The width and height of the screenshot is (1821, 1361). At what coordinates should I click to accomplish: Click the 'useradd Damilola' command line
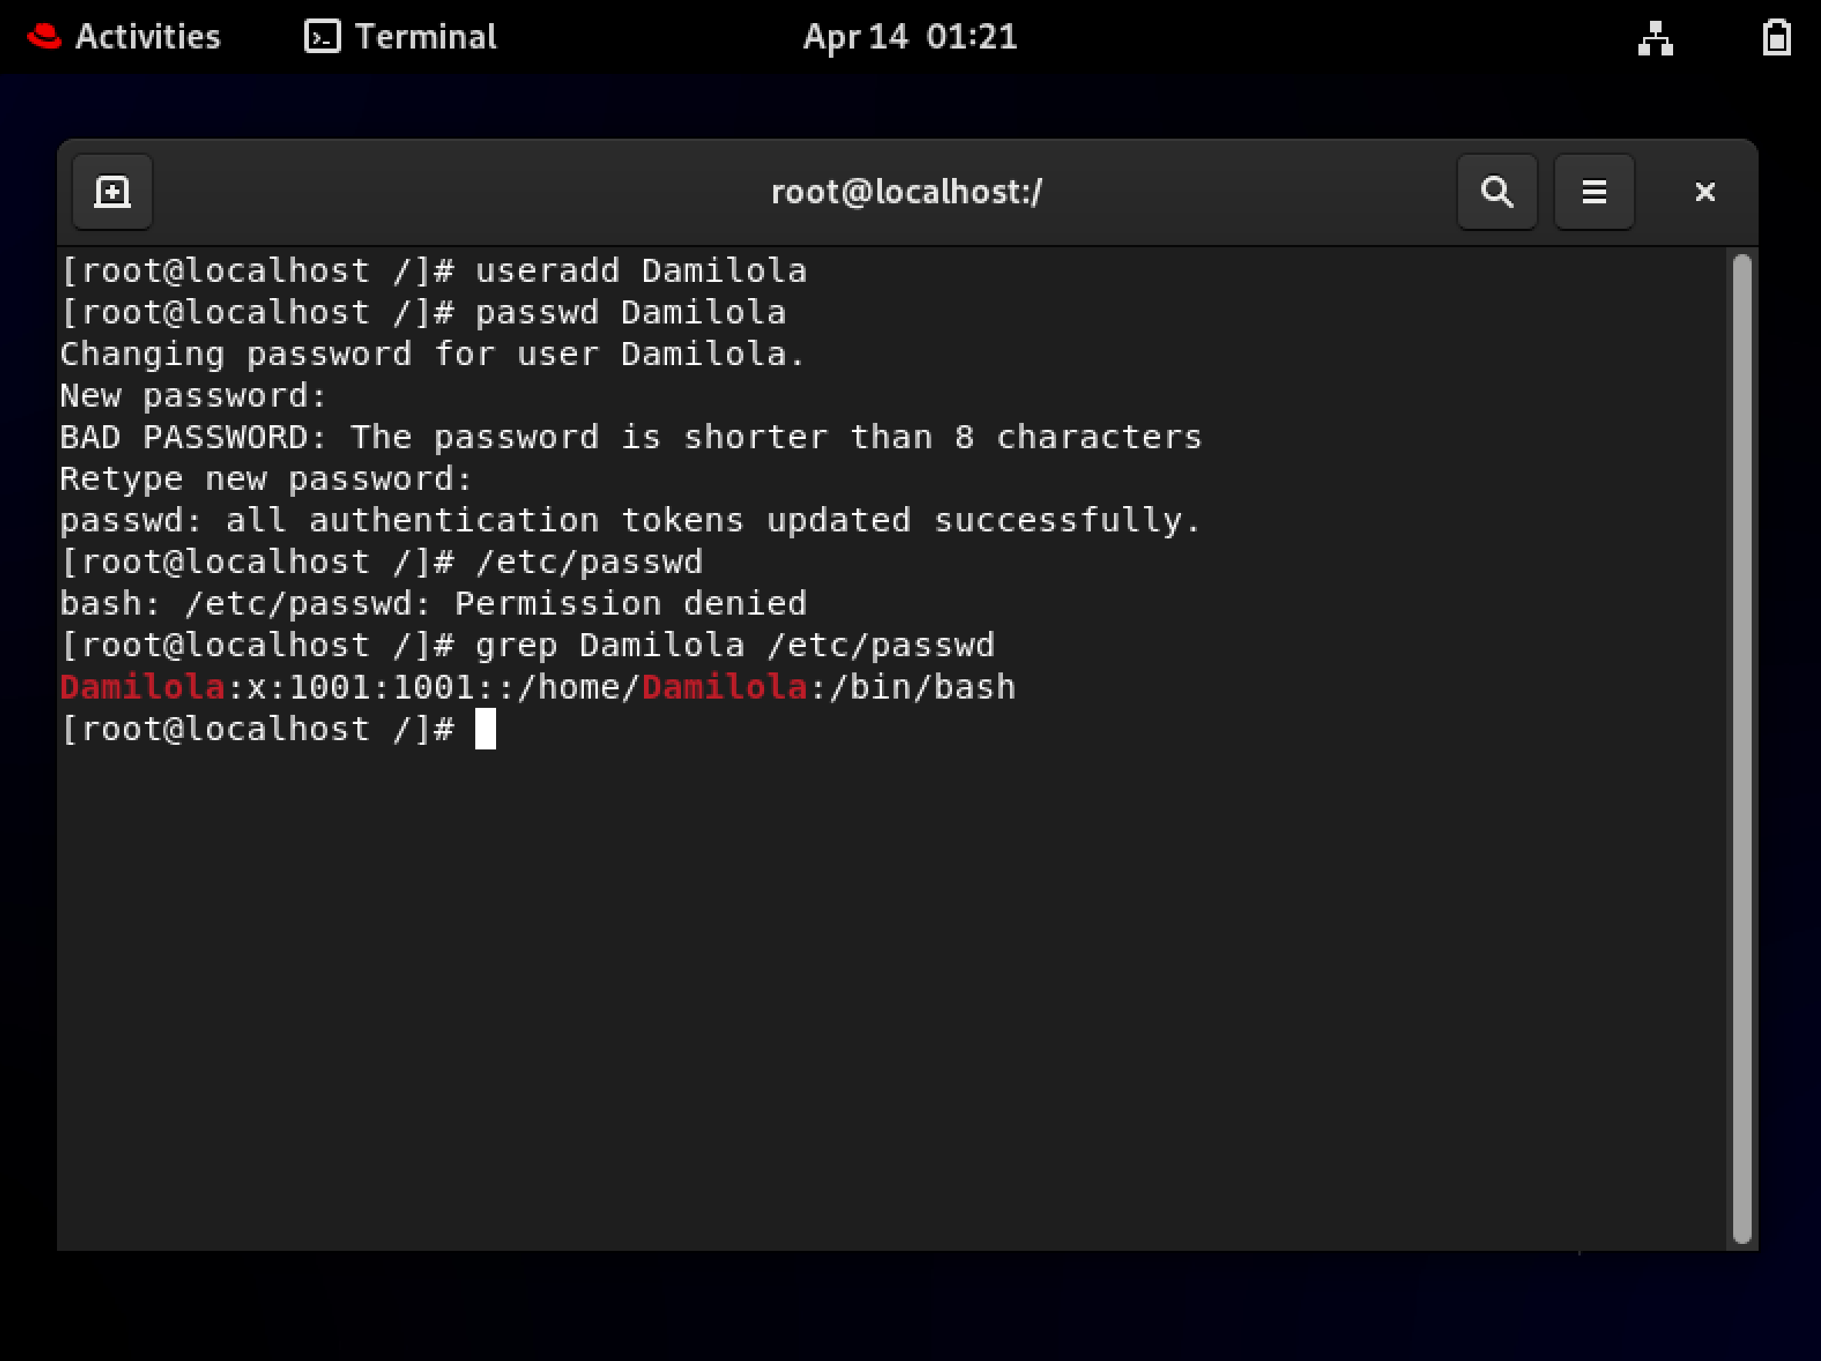(x=640, y=271)
